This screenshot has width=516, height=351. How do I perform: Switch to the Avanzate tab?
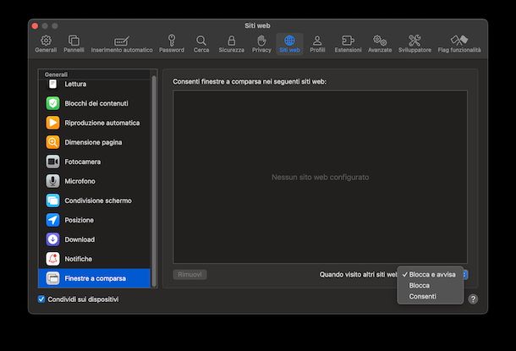tap(380, 43)
